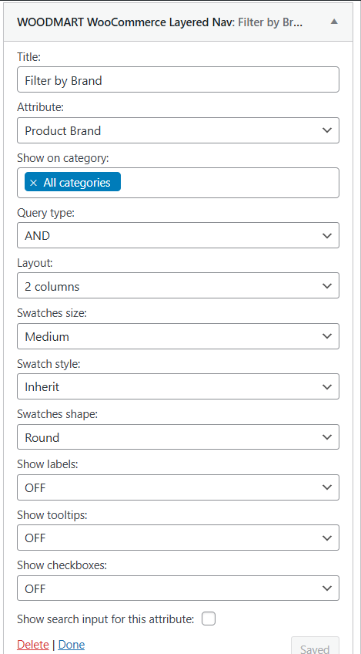The image size is (361, 654).
Task: Enable Show search input for this attribute
Action: [209, 619]
